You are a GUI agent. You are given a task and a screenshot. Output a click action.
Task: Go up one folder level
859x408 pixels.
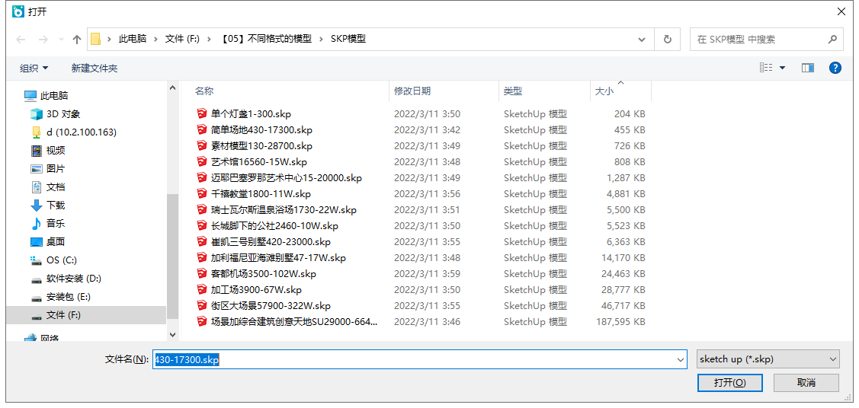coord(77,40)
